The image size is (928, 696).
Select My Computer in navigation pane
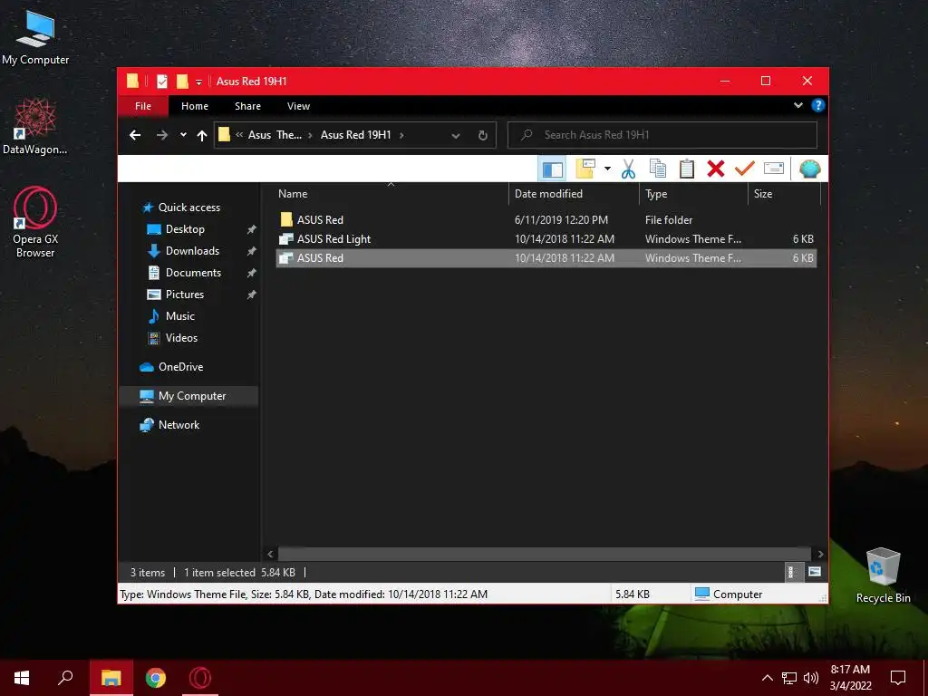pos(188,396)
